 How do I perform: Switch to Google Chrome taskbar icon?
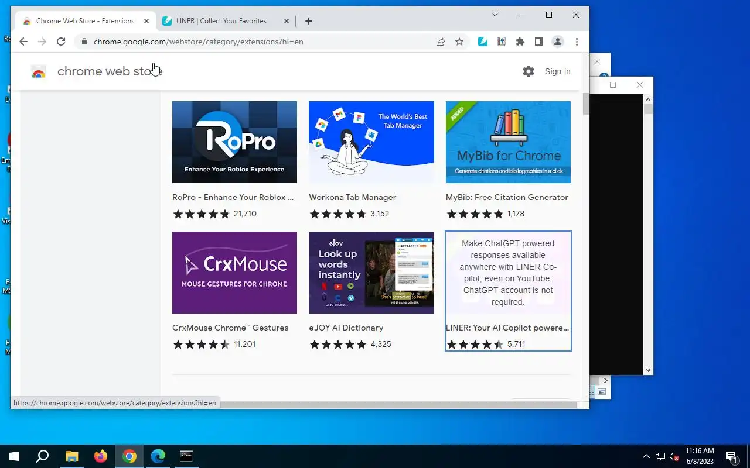pos(129,456)
